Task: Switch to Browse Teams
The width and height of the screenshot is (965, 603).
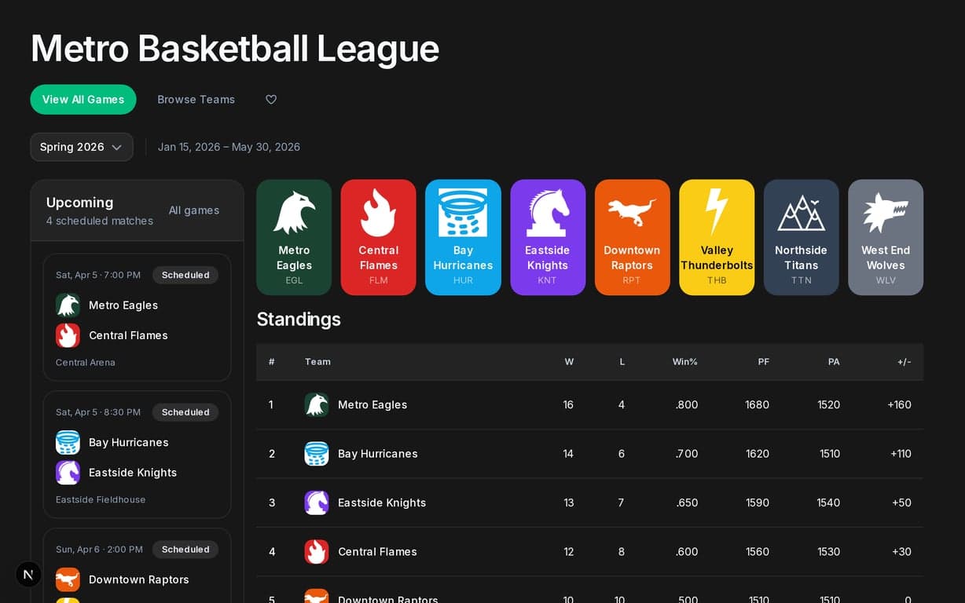Action: 196,100
